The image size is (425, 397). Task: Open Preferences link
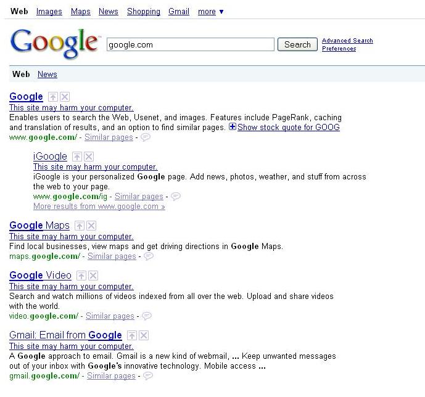339,49
